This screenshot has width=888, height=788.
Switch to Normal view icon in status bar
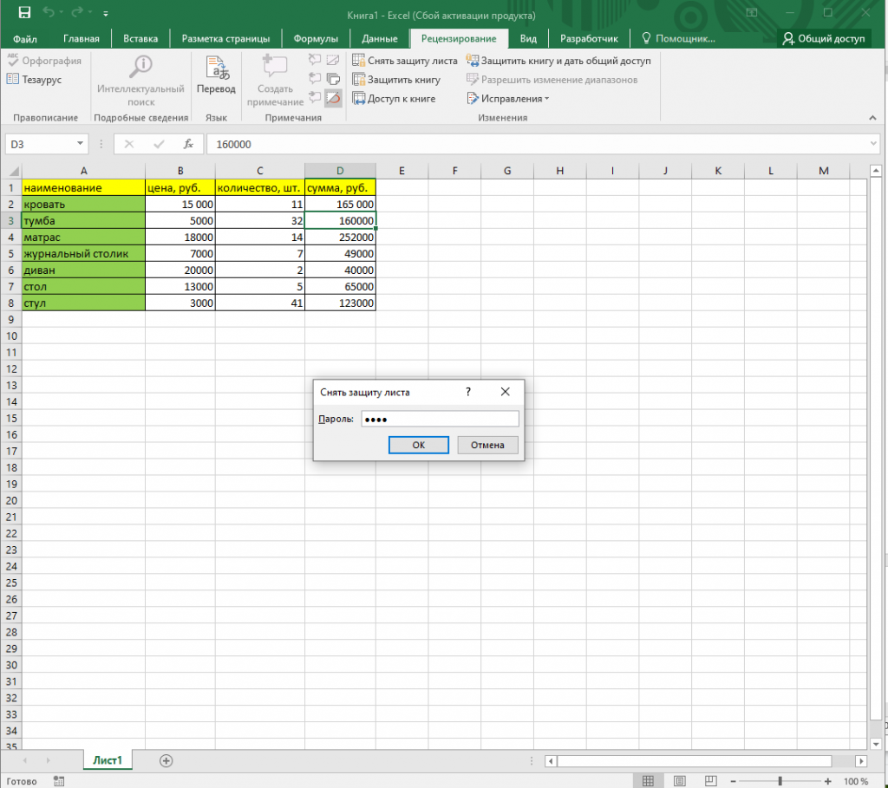648,781
